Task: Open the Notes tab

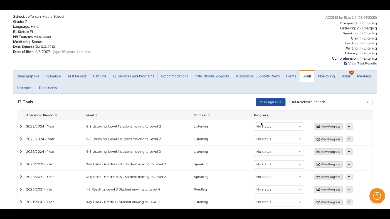Action: [x=346, y=76]
